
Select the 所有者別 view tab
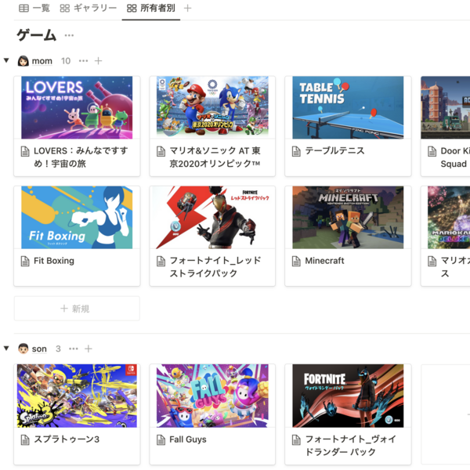click(x=150, y=8)
